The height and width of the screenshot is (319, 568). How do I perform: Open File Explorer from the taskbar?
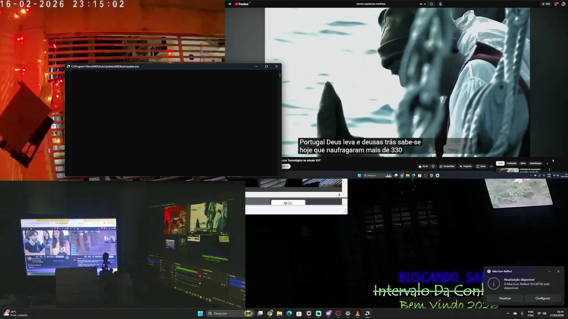coord(280,314)
